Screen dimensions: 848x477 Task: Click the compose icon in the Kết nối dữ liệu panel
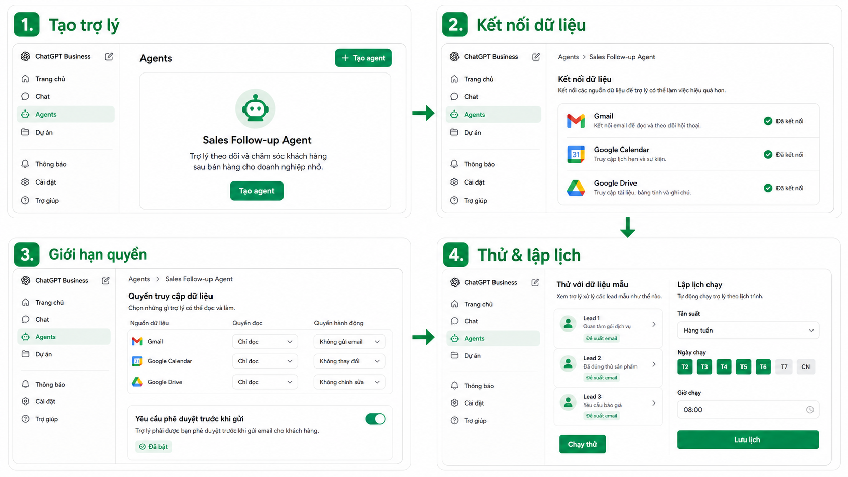[x=536, y=57]
